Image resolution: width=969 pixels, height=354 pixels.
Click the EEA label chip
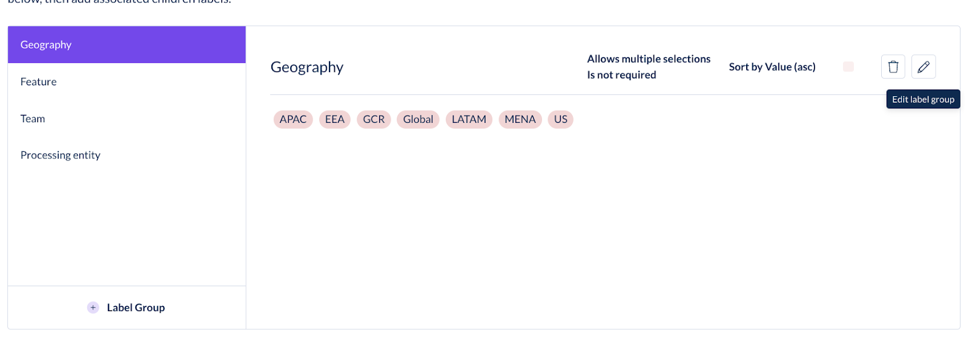tap(335, 119)
